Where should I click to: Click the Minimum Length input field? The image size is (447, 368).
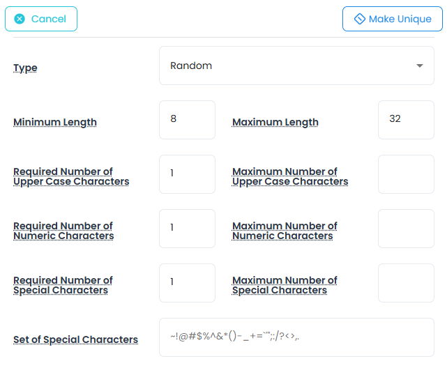click(187, 120)
